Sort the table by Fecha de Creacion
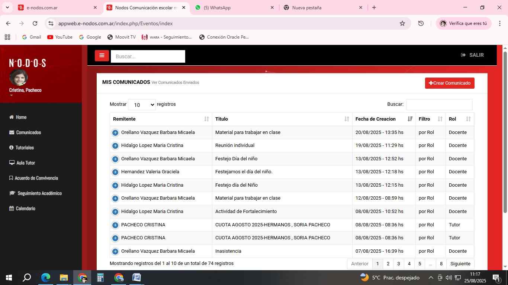Image resolution: width=508 pixels, height=285 pixels. (383, 119)
